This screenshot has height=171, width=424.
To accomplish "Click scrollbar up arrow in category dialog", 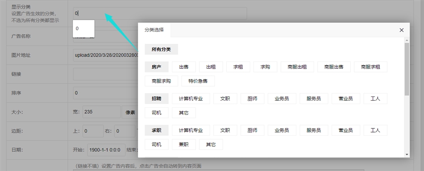I will tap(407, 40).
